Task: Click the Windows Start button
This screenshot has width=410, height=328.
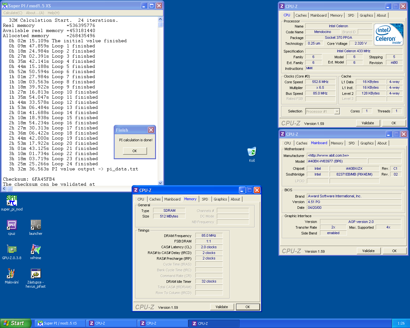Action: (x=16, y=323)
